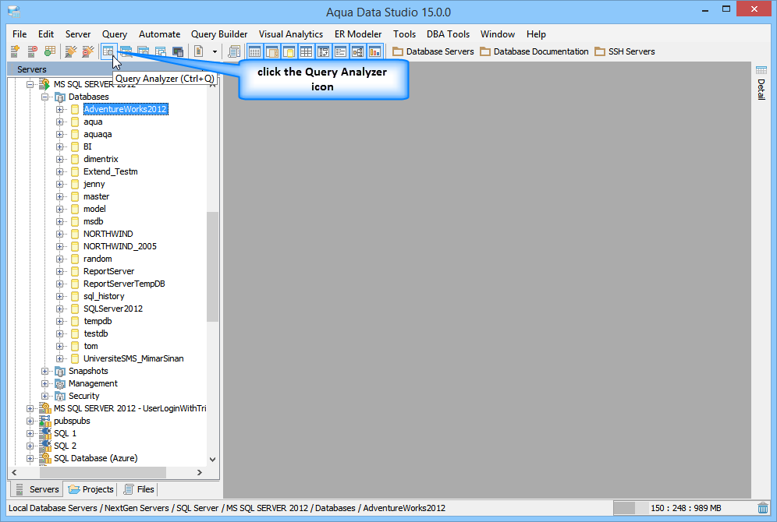The height and width of the screenshot is (522, 777).
Task: Open the Server menu
Action: pyautogui.click(x=78, y=34)
